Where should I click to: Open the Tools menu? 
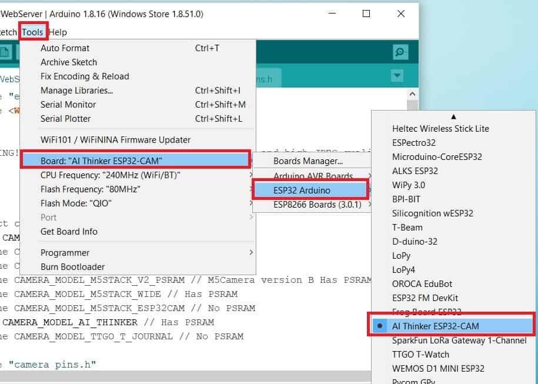click(32, 32)
